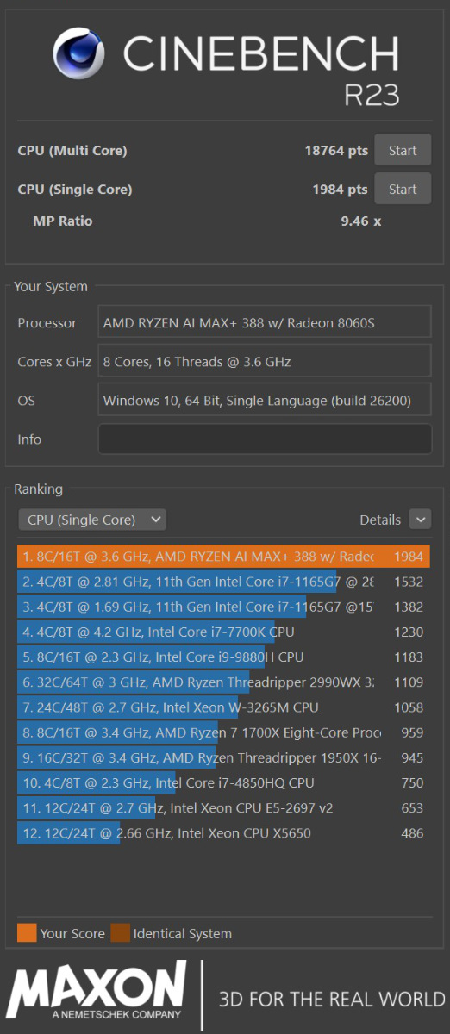Image resolution: width=450 pixels, height=1034 pixels.
Task: Click the OS field showing Windows 10
Action: tap(265, 400)
